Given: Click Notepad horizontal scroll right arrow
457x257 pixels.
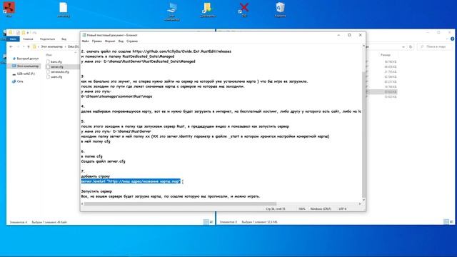Looking at the screenshot, I should 360,203.
